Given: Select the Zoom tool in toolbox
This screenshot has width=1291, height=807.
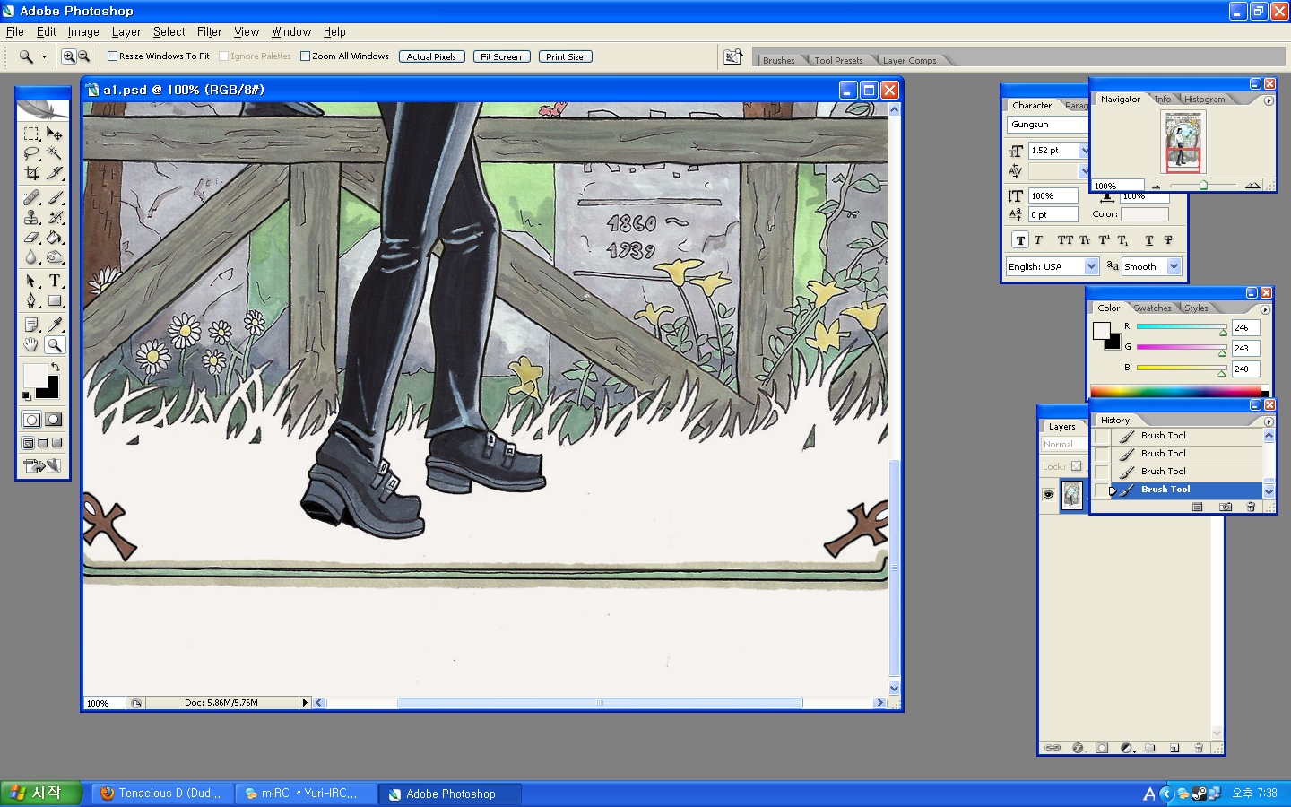Looking at the screenshot, I should pos(55,344).
